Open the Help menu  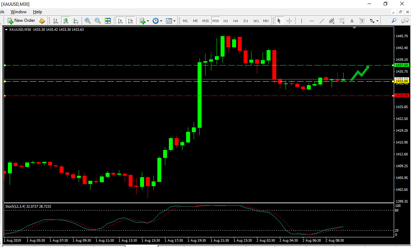pyautogui.click(x=37, y=12)
